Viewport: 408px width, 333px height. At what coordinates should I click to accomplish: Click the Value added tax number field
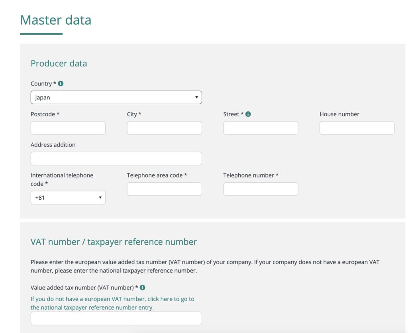pos(116,318)
